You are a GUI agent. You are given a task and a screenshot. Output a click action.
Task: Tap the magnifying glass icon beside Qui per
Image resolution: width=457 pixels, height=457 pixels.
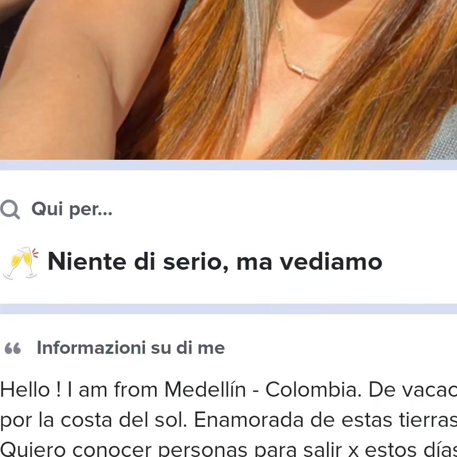pos(10,209)
